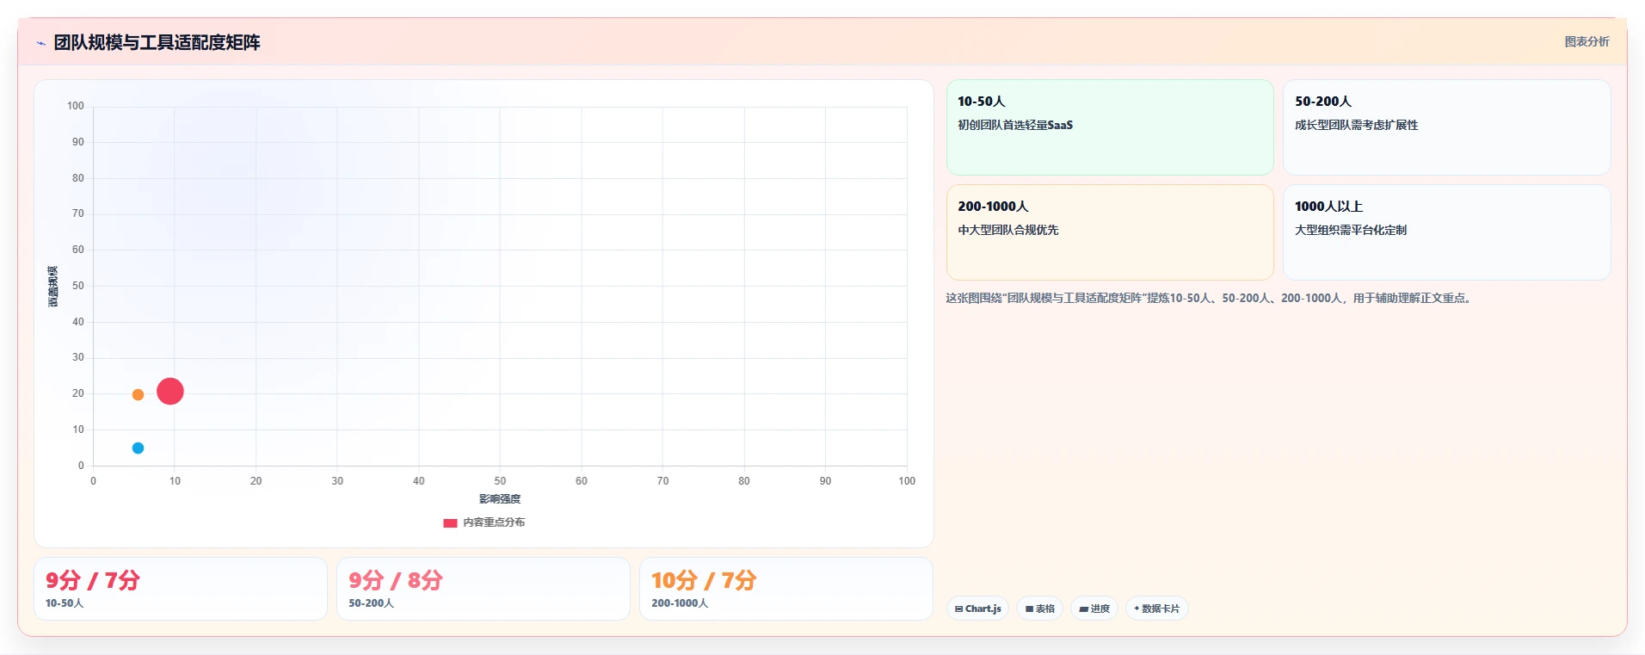Click the 进度 tag
Screen dimensions: 1645x655
pos(1094,609)
